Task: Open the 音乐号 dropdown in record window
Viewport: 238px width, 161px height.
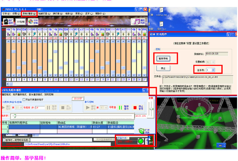Action: click(x=213, y=70)
